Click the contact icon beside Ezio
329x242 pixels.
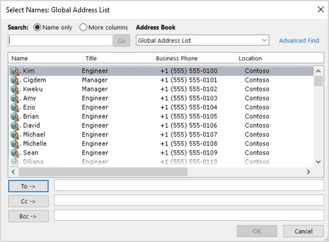(15, 107)
